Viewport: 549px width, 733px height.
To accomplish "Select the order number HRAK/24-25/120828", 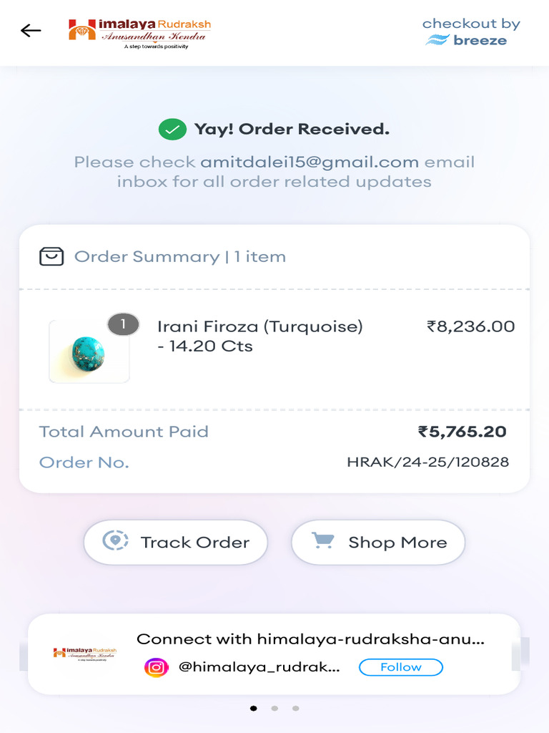I will [427, 462].
